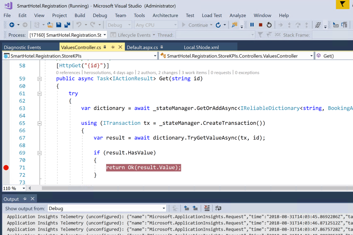Click the Open File folder icon
Image resolution: width=353 pixels, height=235 pixels.
(x=50, y=25)
